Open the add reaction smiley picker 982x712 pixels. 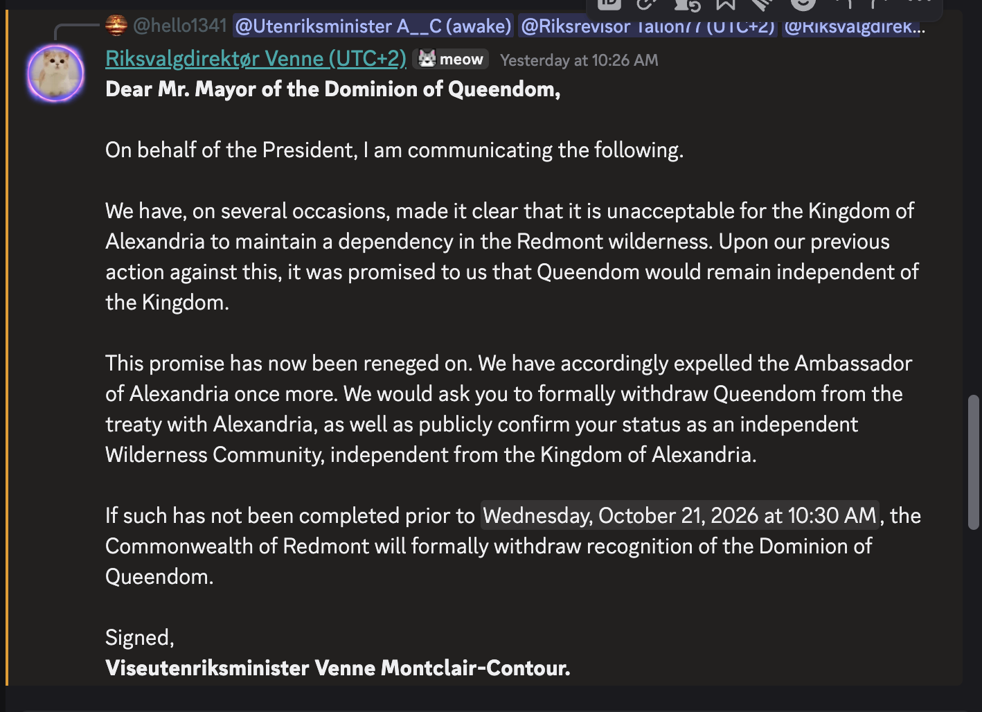coord(803,4)
